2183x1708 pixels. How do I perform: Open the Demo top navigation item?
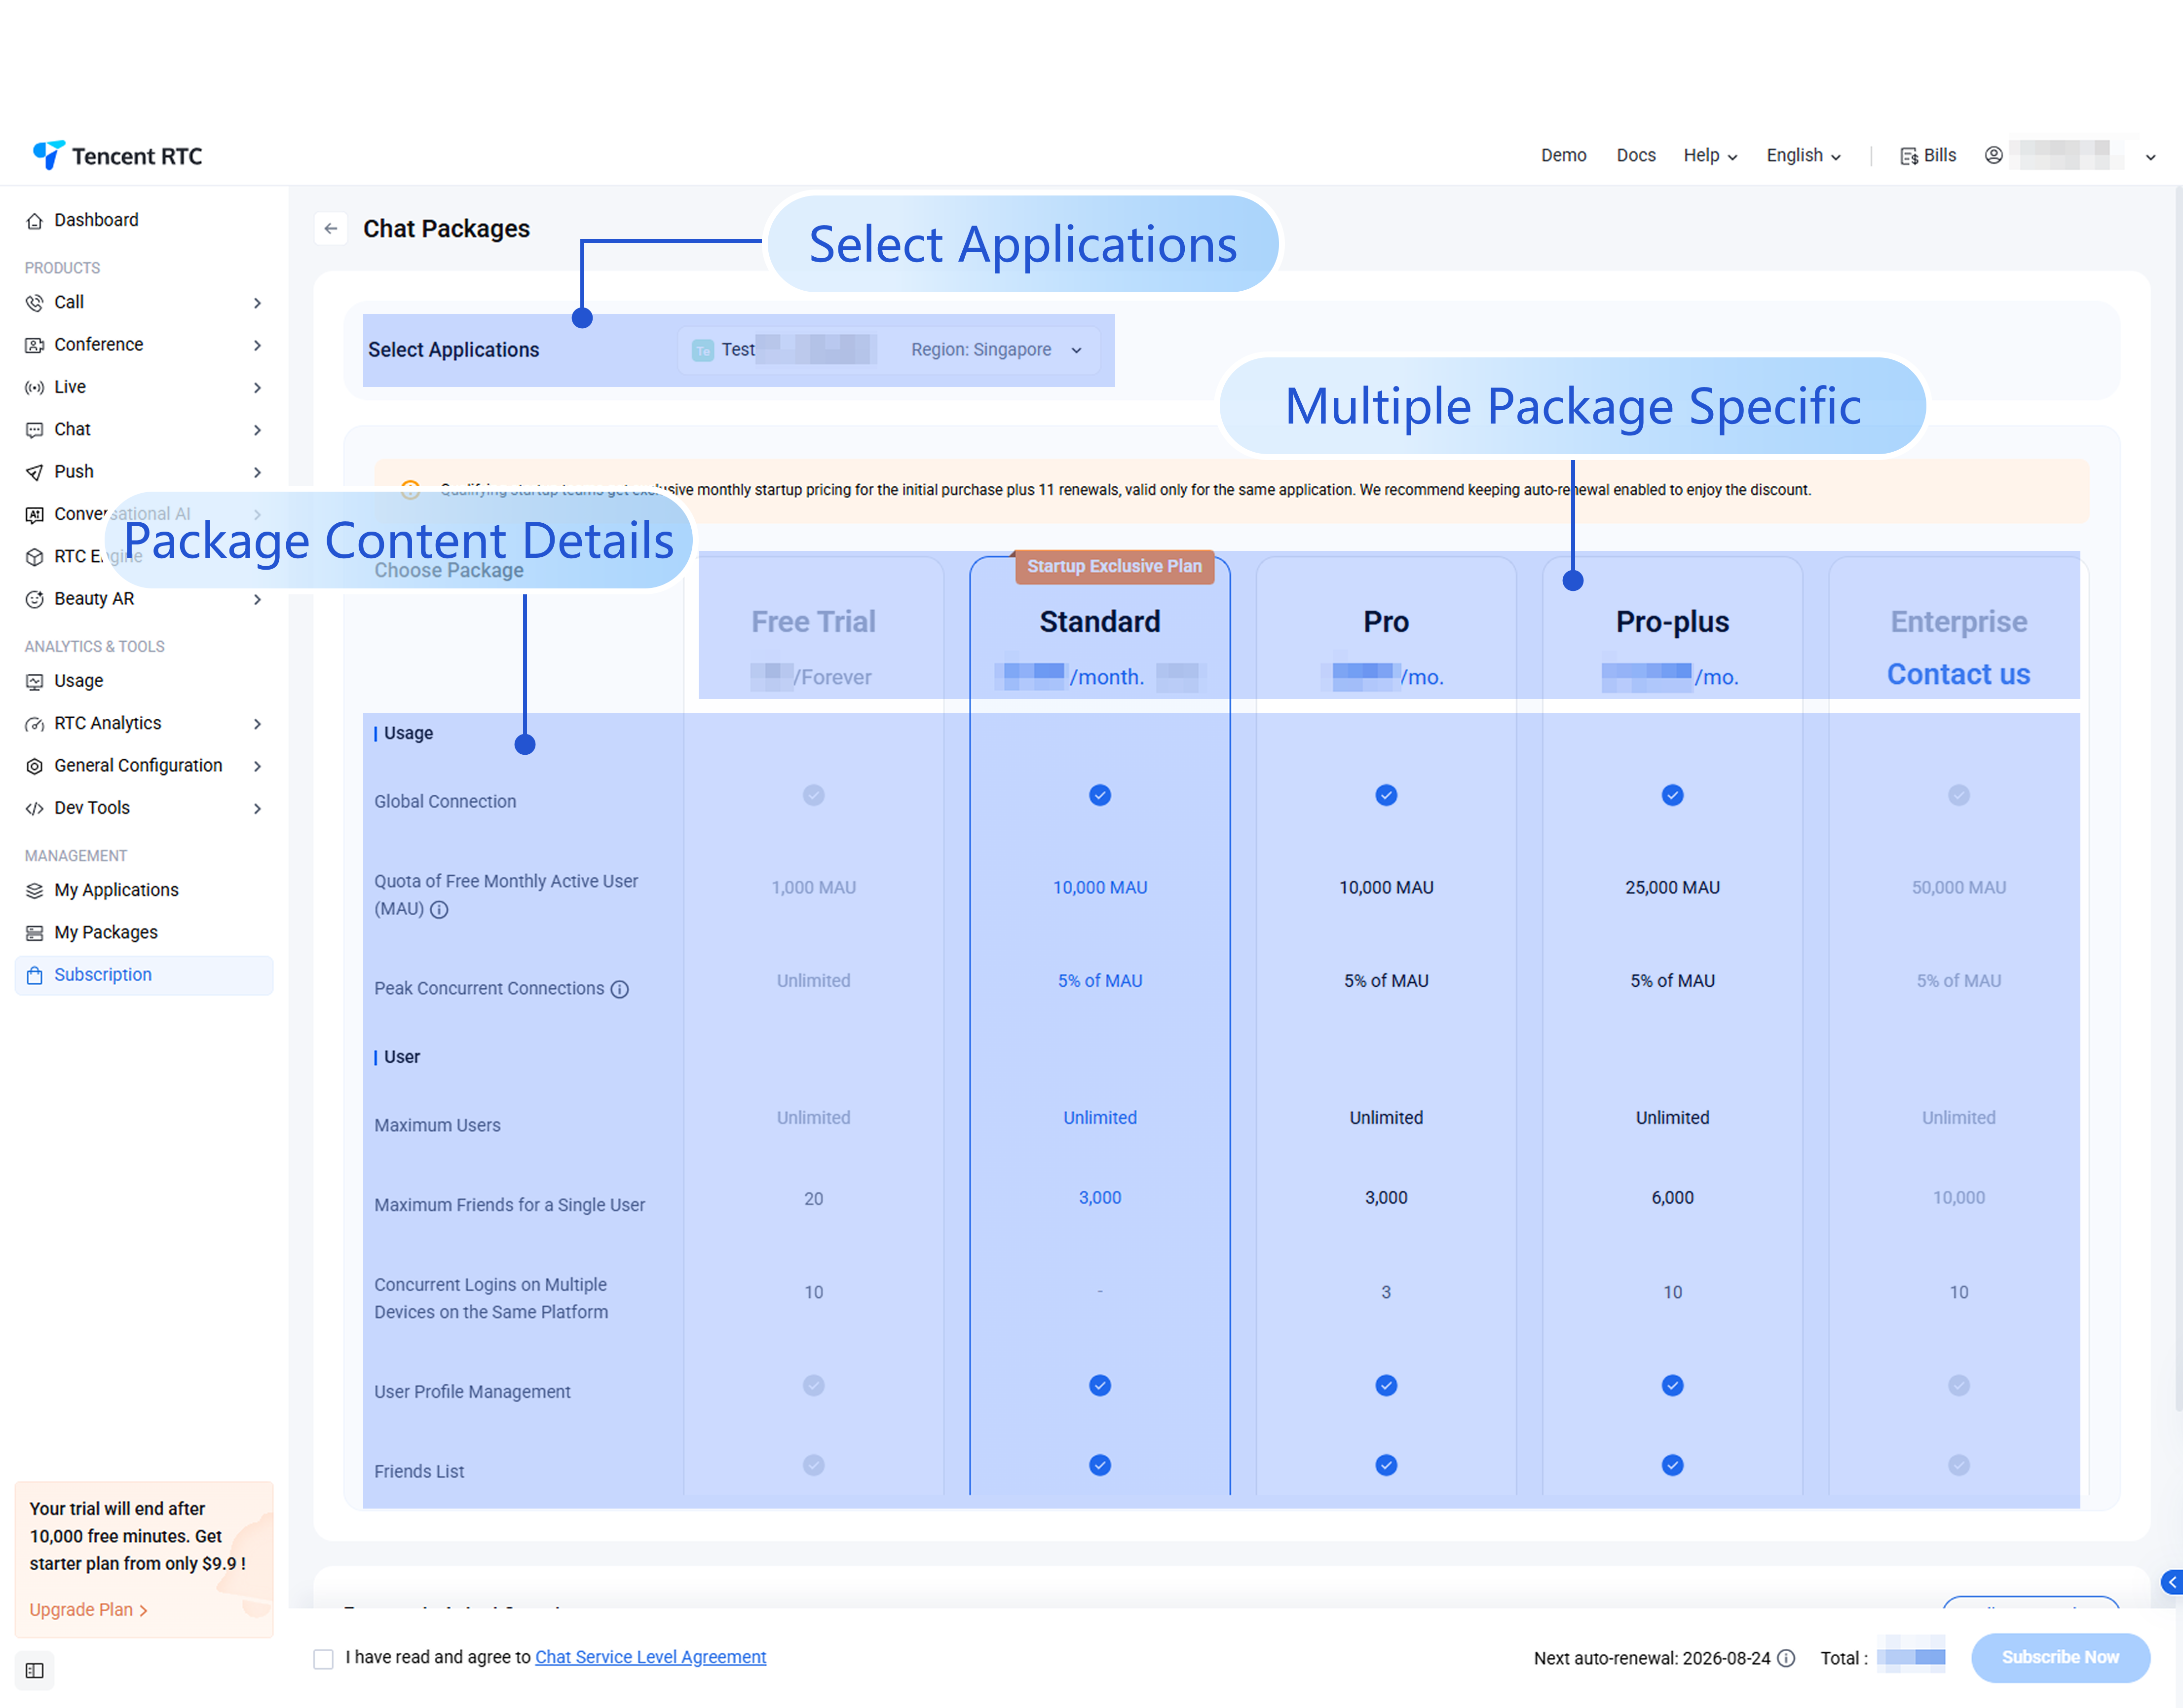[x=1564, y=156]
